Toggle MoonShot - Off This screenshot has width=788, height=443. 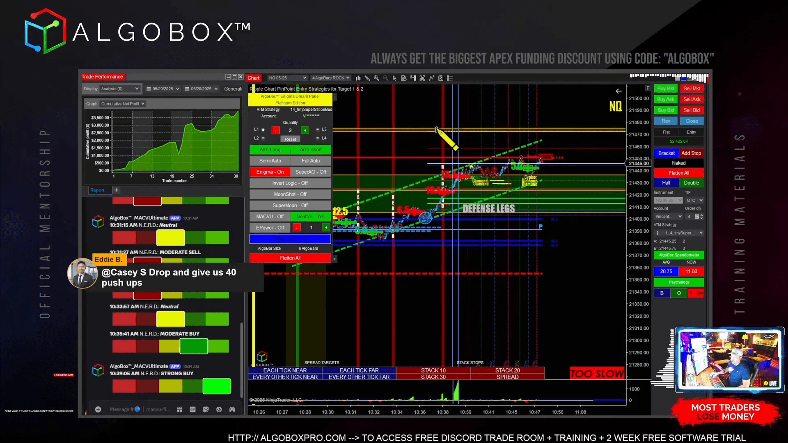(x=290, y=194)
